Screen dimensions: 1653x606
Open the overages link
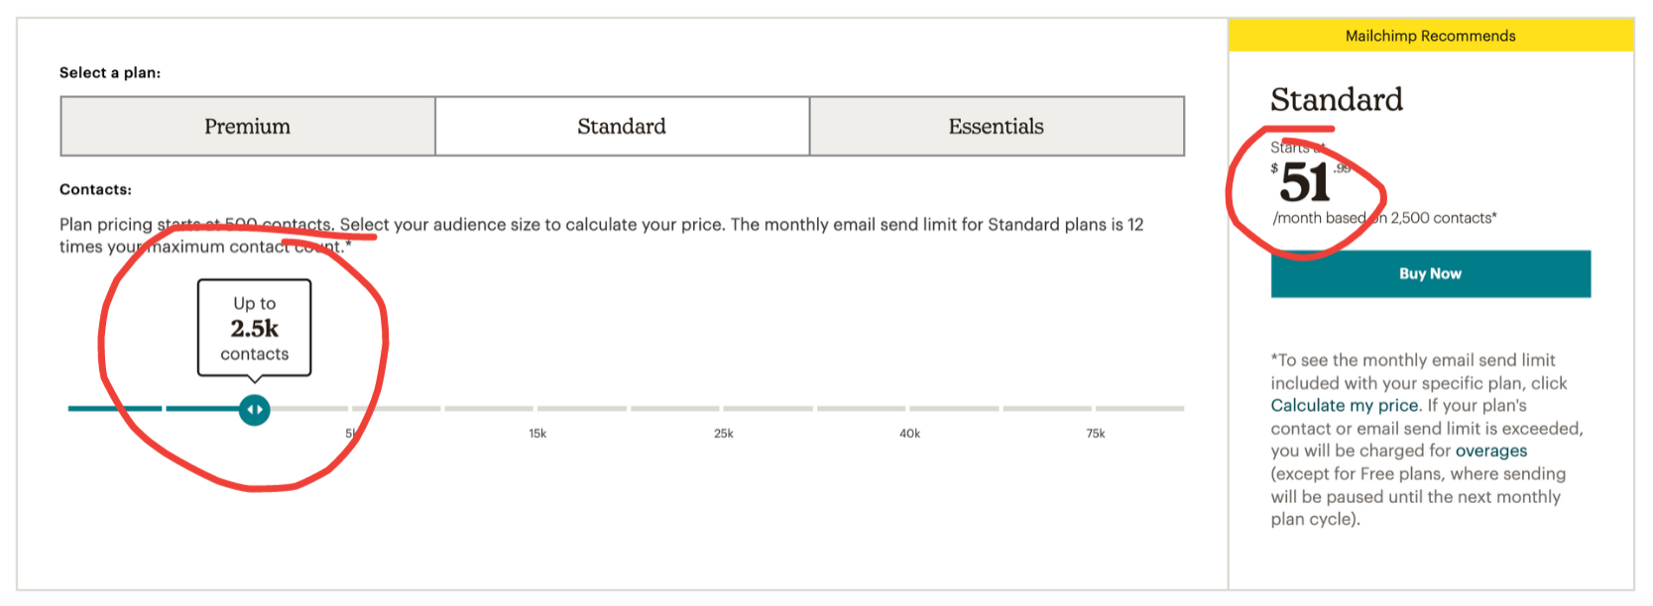tap(1490, 451)
